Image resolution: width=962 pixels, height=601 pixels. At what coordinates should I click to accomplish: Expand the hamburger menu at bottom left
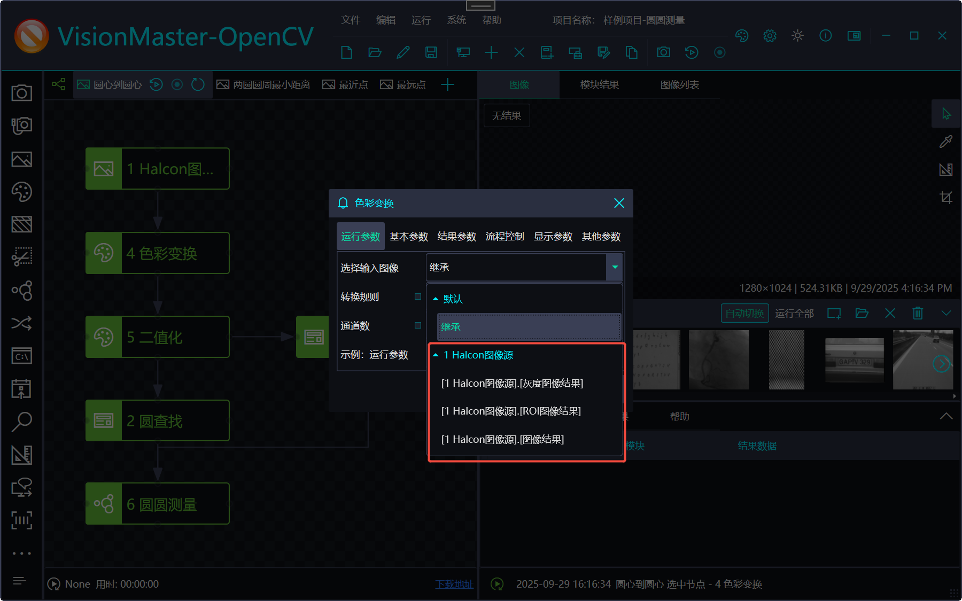tap(19, 581)
